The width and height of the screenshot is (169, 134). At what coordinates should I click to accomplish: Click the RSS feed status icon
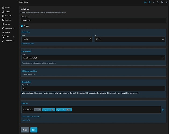tap(162, 2)
